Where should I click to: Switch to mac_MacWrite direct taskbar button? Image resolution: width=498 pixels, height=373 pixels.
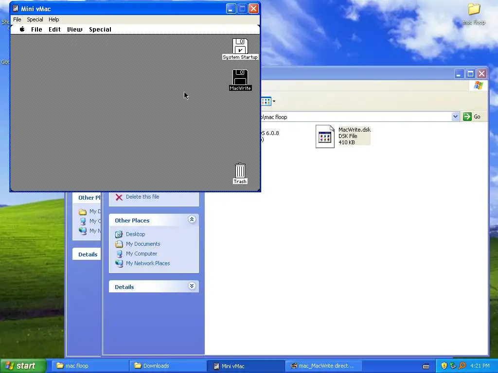[323, 366]
